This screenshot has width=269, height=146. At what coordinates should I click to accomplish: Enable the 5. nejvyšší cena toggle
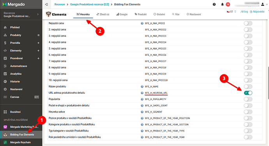click(x=248, y=49)
